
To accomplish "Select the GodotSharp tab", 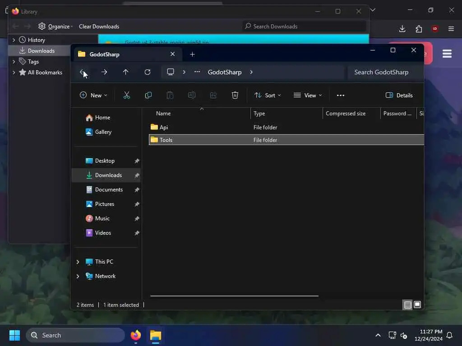I will pos(128,55).
